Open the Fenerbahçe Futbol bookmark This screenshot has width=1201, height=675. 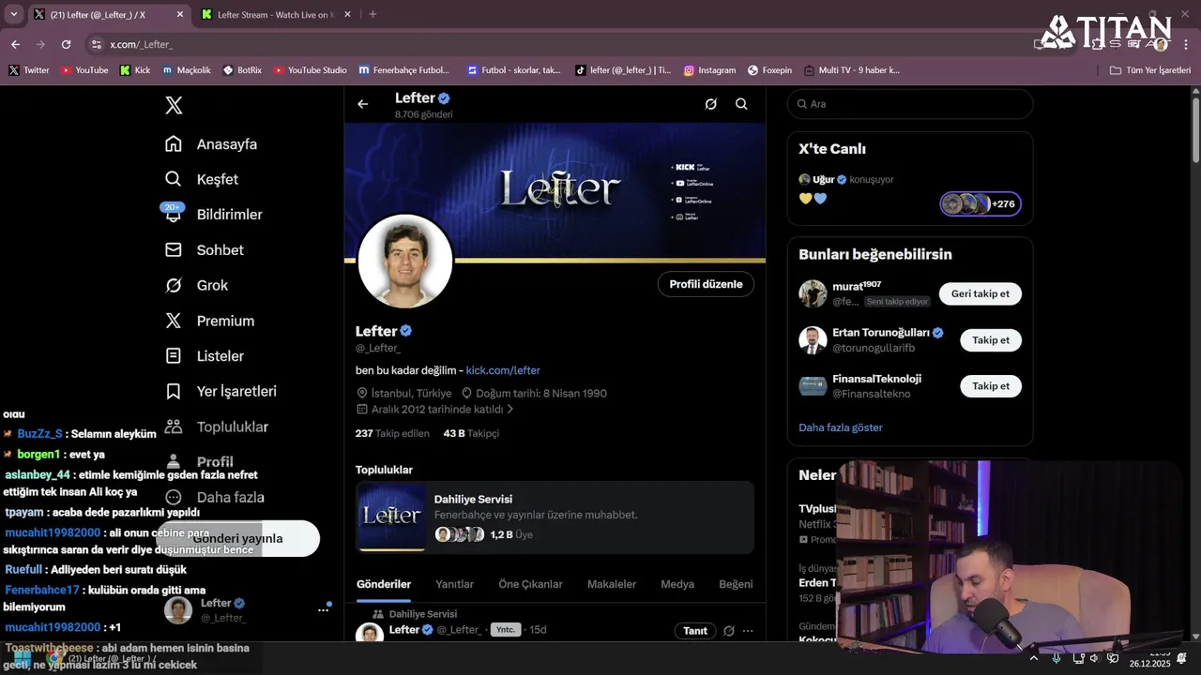(x=403, y=70)
